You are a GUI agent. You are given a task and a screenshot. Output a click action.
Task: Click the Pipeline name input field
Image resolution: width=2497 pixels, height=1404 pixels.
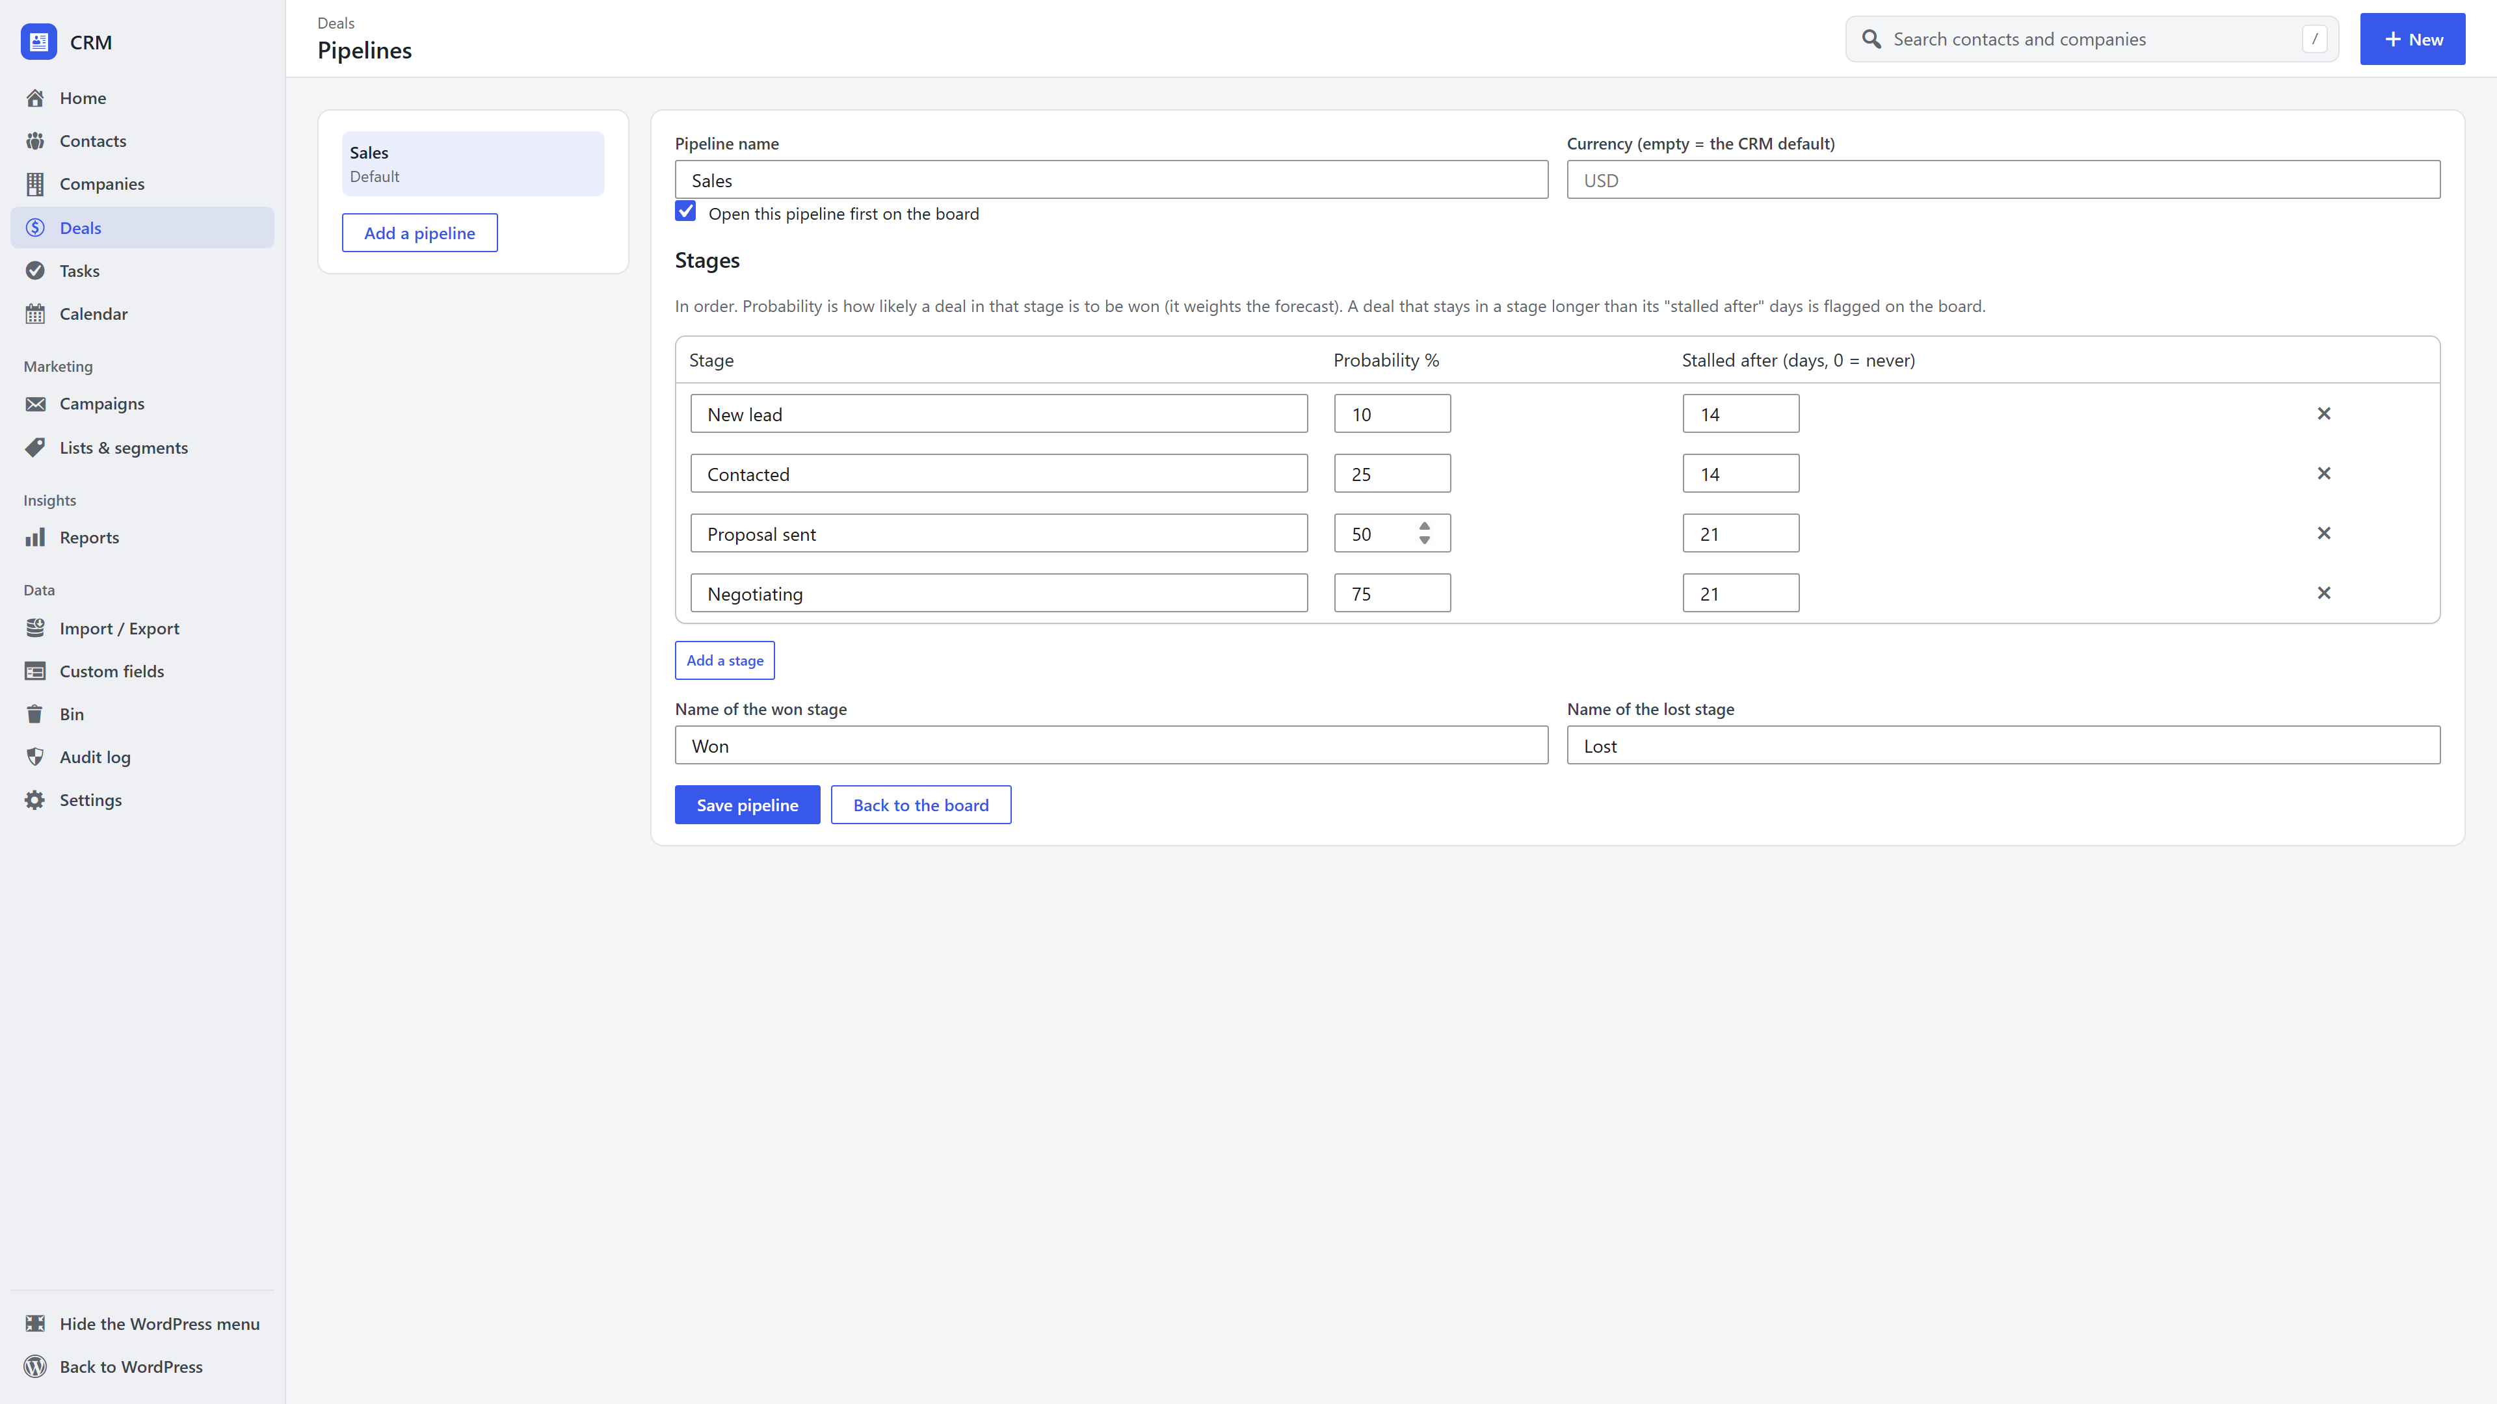[x=1112, y=180]
